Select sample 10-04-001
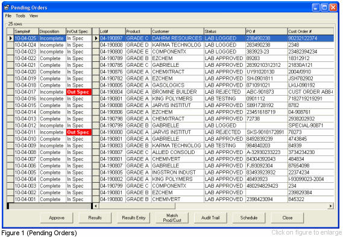This screenshot has height=237, width=343. pyautogui.click(x=27, y=199)
